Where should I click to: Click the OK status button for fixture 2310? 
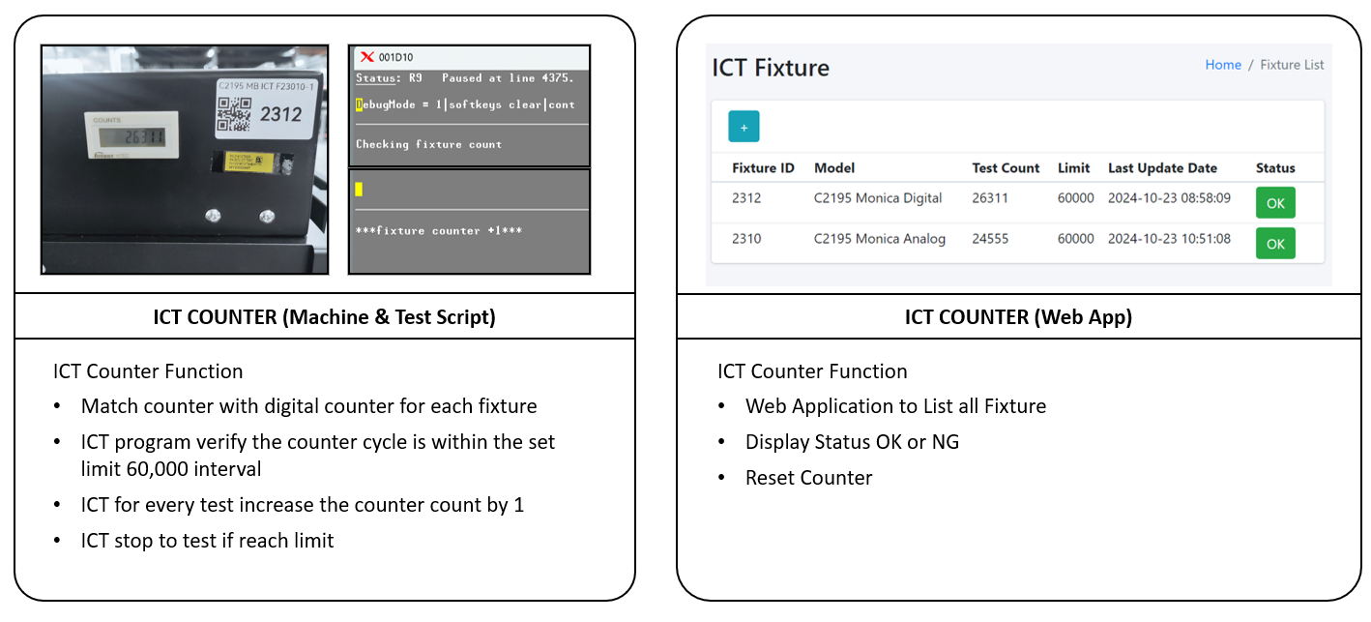coord(1275,243)
